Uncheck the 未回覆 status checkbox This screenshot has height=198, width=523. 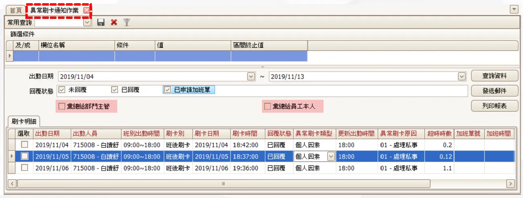coord(62,90)
